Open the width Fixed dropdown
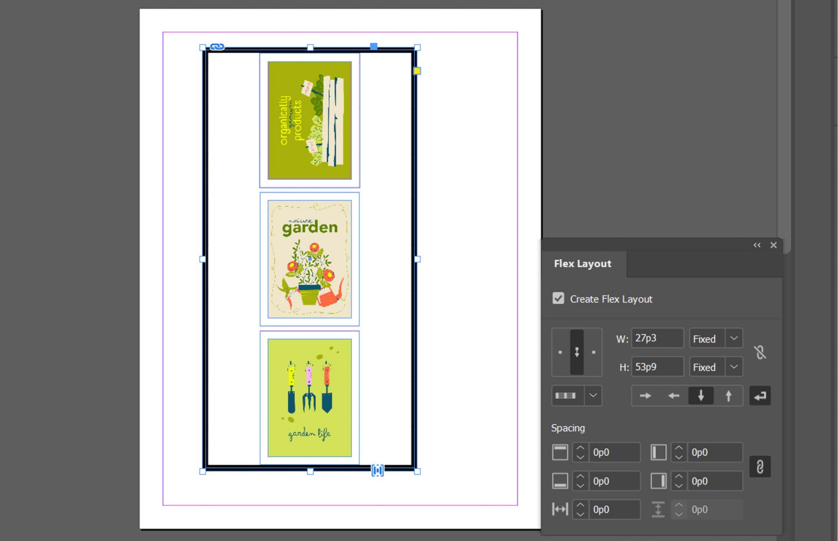 734,338
